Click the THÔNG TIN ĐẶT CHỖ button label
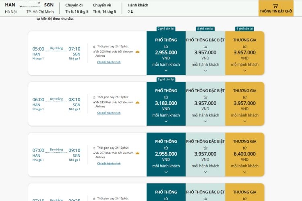This screenshot has width=302, height=201. pyautogui.click(x=276, y=11)
